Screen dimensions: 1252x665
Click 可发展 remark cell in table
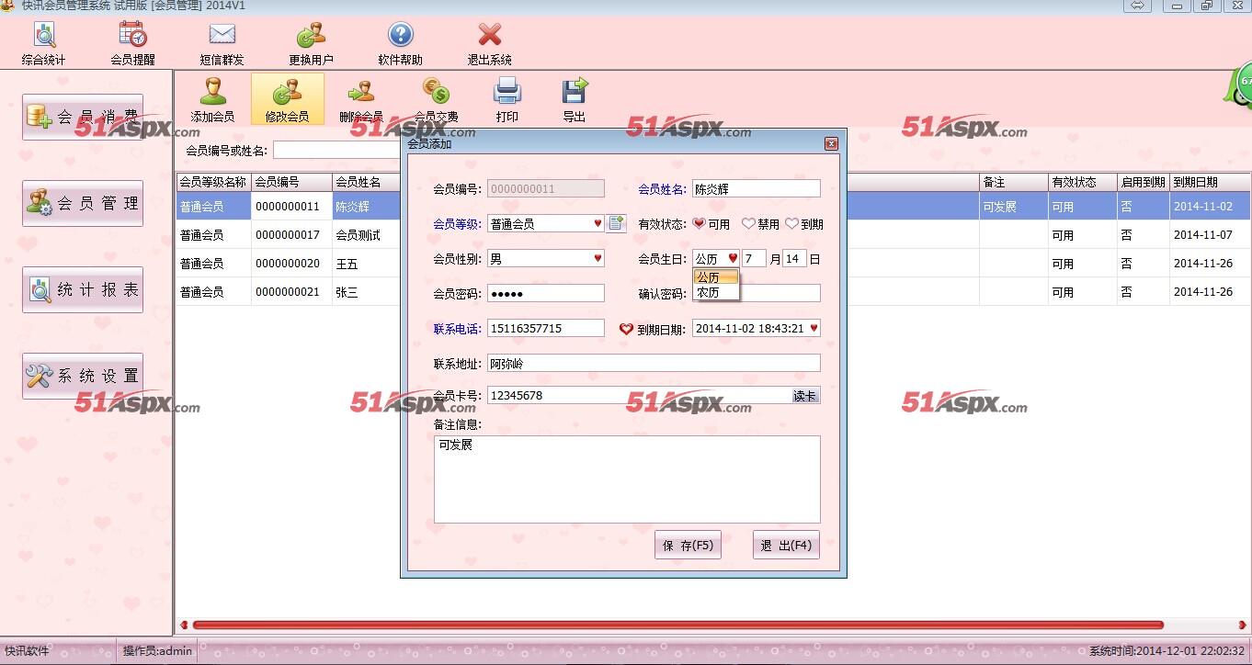pos(1014,207)
